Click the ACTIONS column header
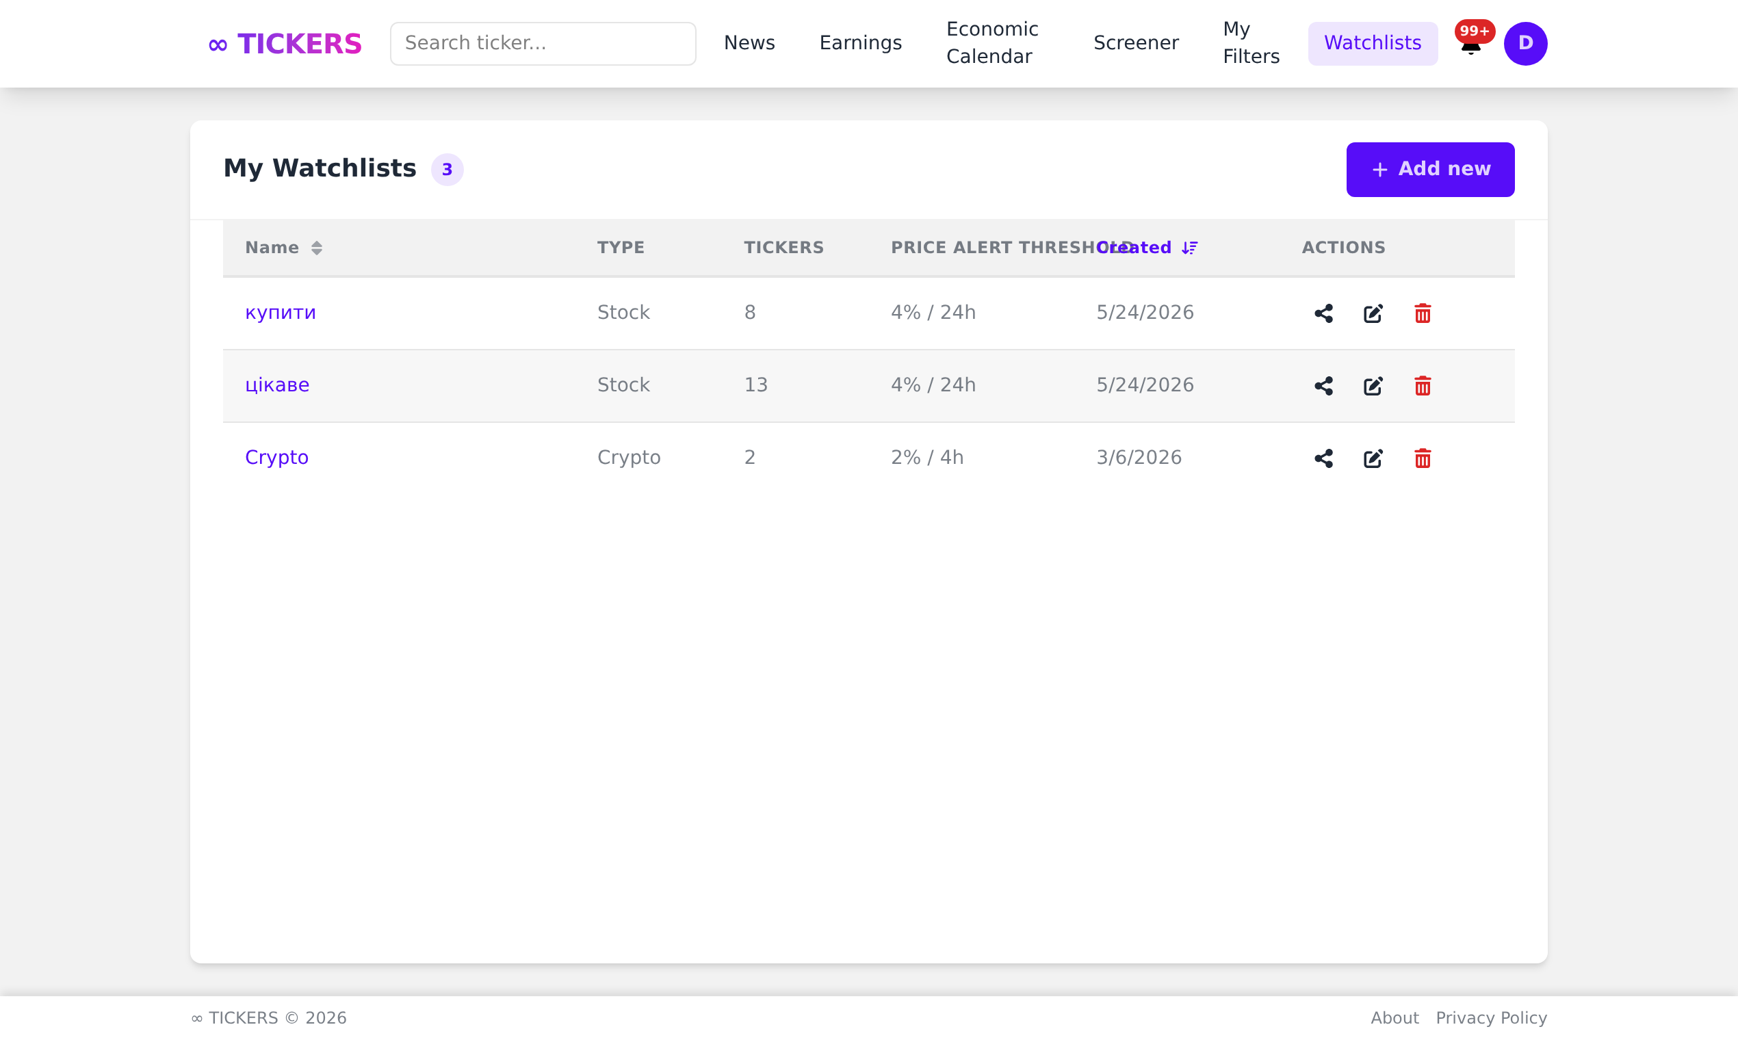 pyautogui.click(x=1343, y=248)
